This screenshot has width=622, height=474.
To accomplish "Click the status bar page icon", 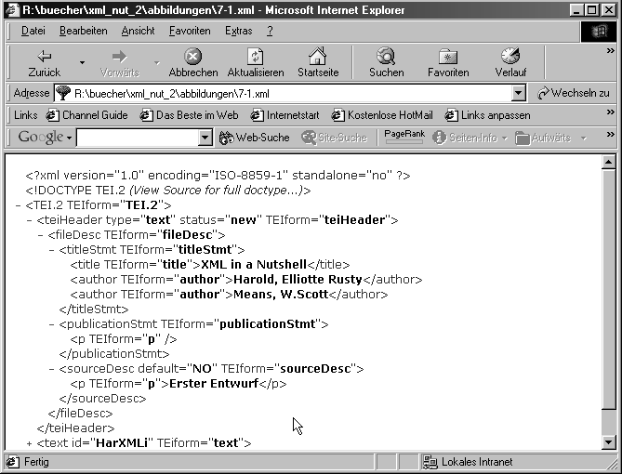I will (13, 462).
